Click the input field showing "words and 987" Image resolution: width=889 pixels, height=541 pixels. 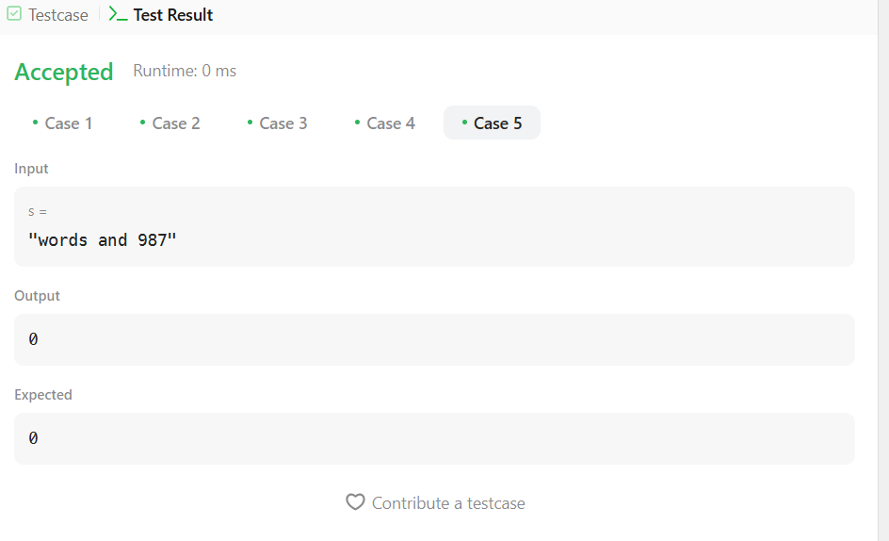point(434,226)
